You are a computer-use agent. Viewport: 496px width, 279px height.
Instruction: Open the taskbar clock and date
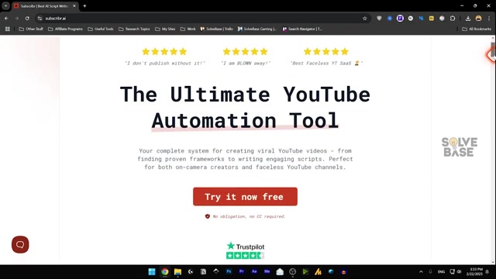point(474,272)
